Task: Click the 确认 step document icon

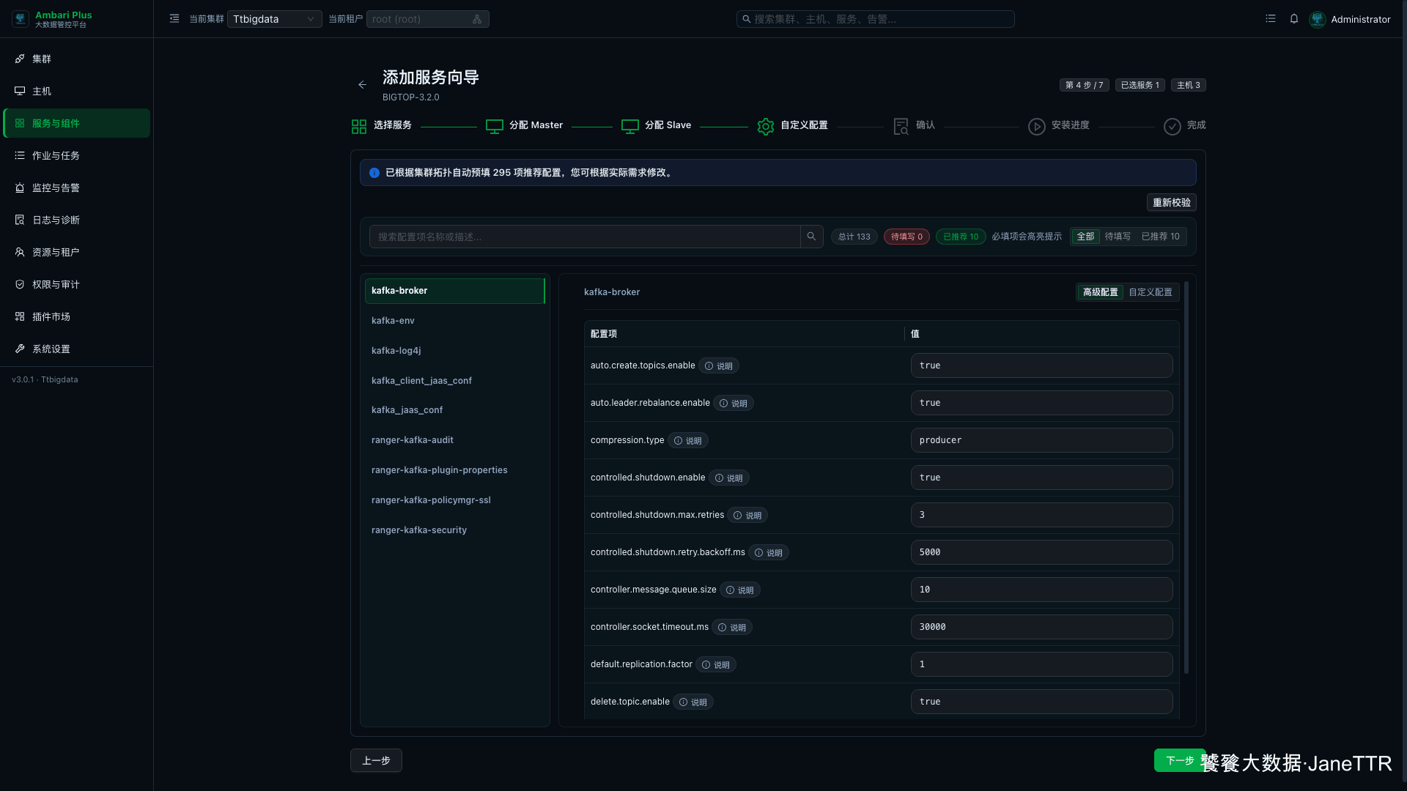Action: [x=901, y=127]
